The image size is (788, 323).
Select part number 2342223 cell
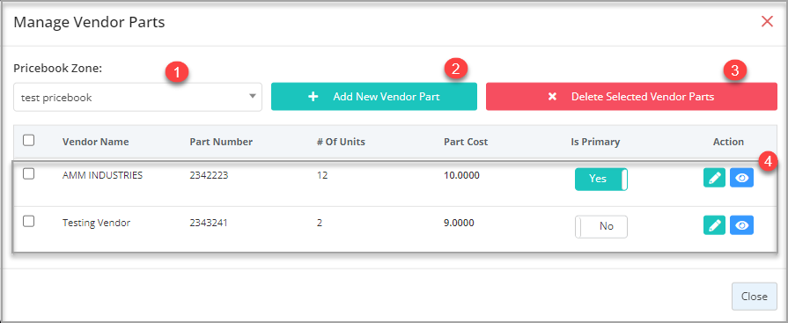[x=209, y=175]
